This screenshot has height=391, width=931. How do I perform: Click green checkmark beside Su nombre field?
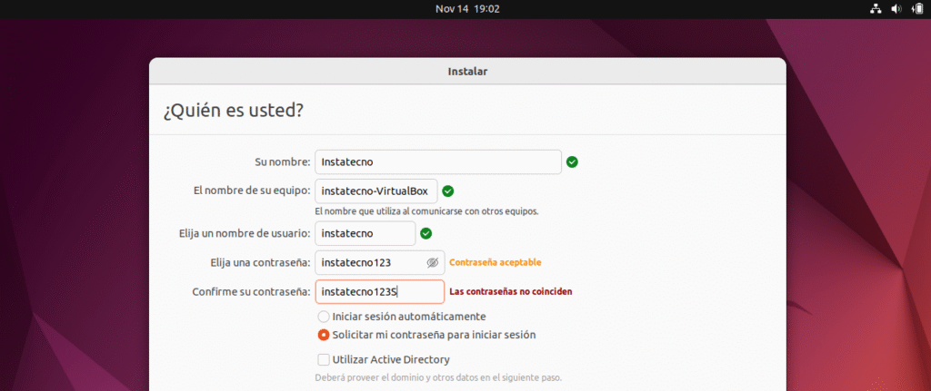click(x=572, y=162)
